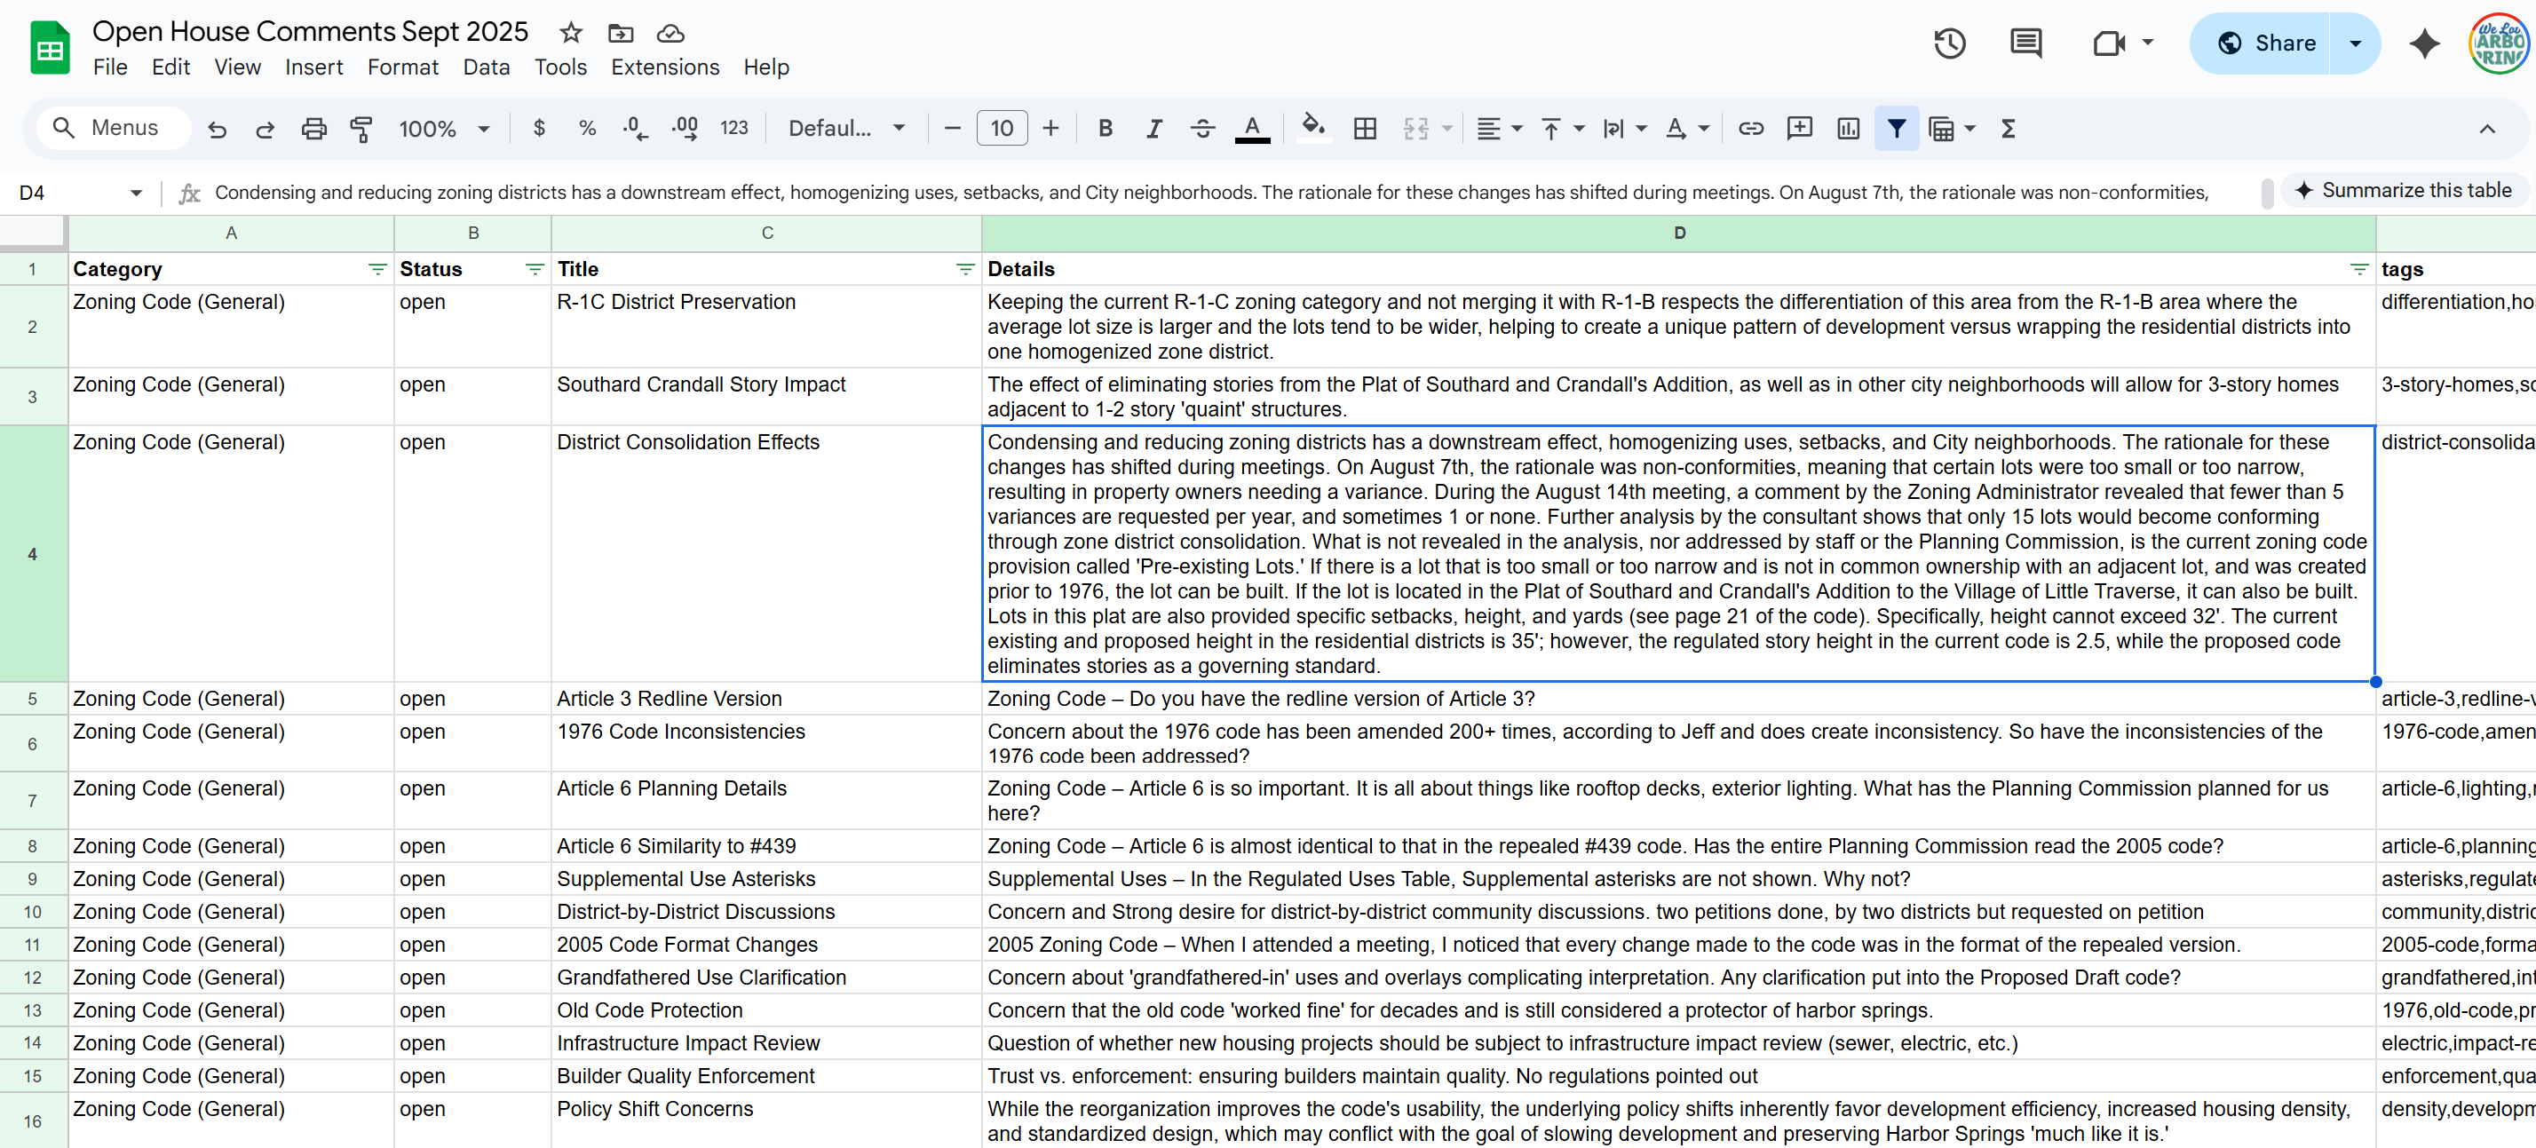Image resolution: width=2536 pixels, height=1148 pixels.
Task: Open the font Default dropdown
Action: 845,128
